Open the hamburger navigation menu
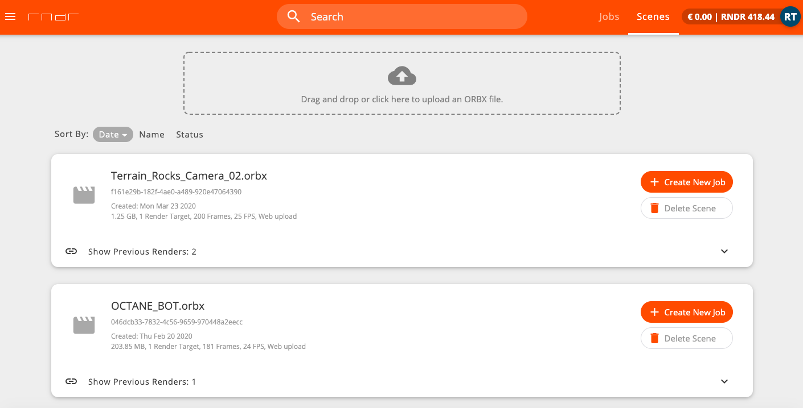This screenshot has width=803, height=408. click(x=10, y=16)
